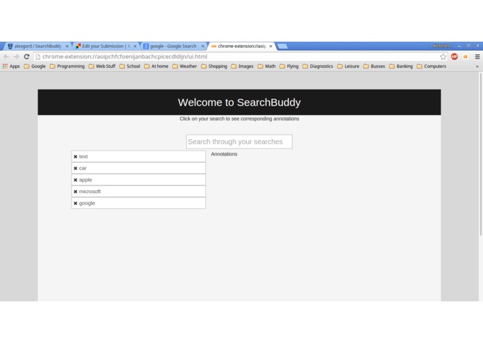Expand the bookmarks overflow chevron

coord(477,66)
